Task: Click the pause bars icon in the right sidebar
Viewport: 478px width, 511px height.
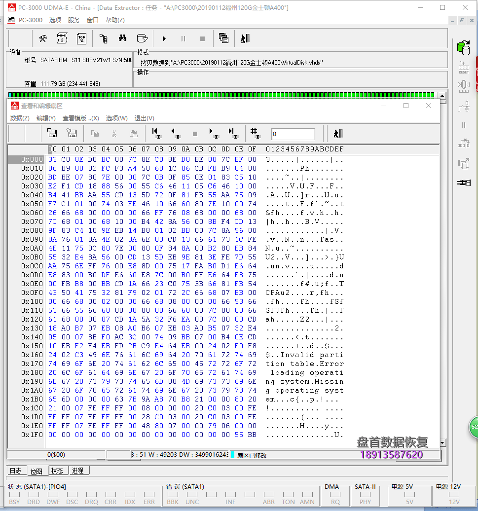Action: (463, 125)
